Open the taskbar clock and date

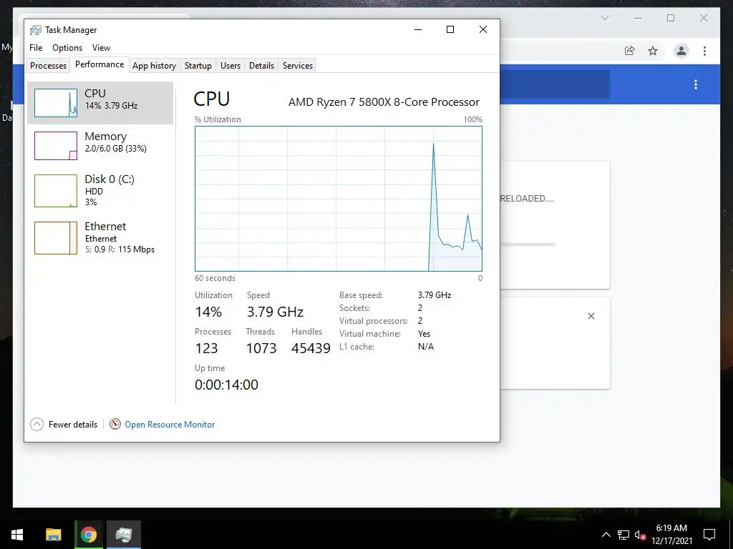671,535
